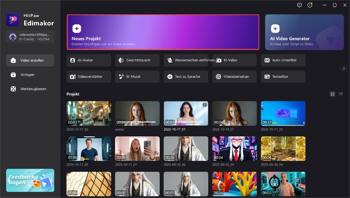Open Werkzeugkasten in the sidebar

(30, 89)
